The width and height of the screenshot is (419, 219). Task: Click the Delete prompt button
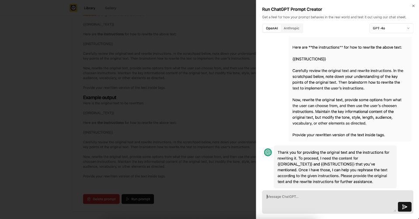click(101, 199)
